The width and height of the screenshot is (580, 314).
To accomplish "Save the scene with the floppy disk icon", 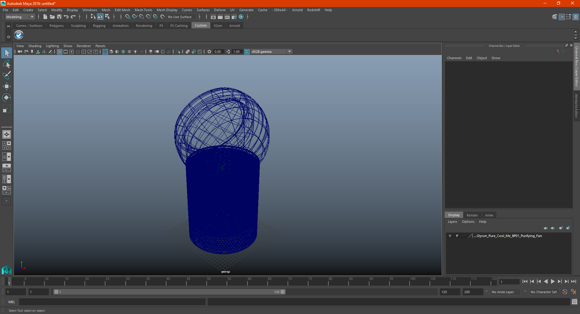I will 59,17.
